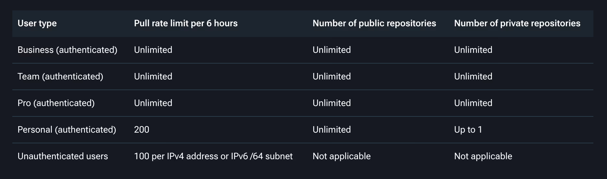Select the 'Personal (authenticated)' row label
The width and height of the screenshot is (607, 179).
point(66,130)
